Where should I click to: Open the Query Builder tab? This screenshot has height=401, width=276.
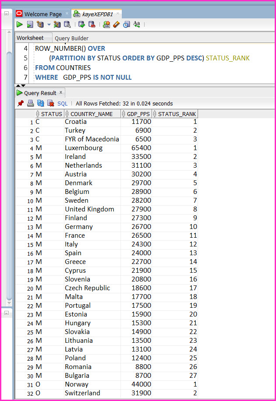(x=71, y=38)
